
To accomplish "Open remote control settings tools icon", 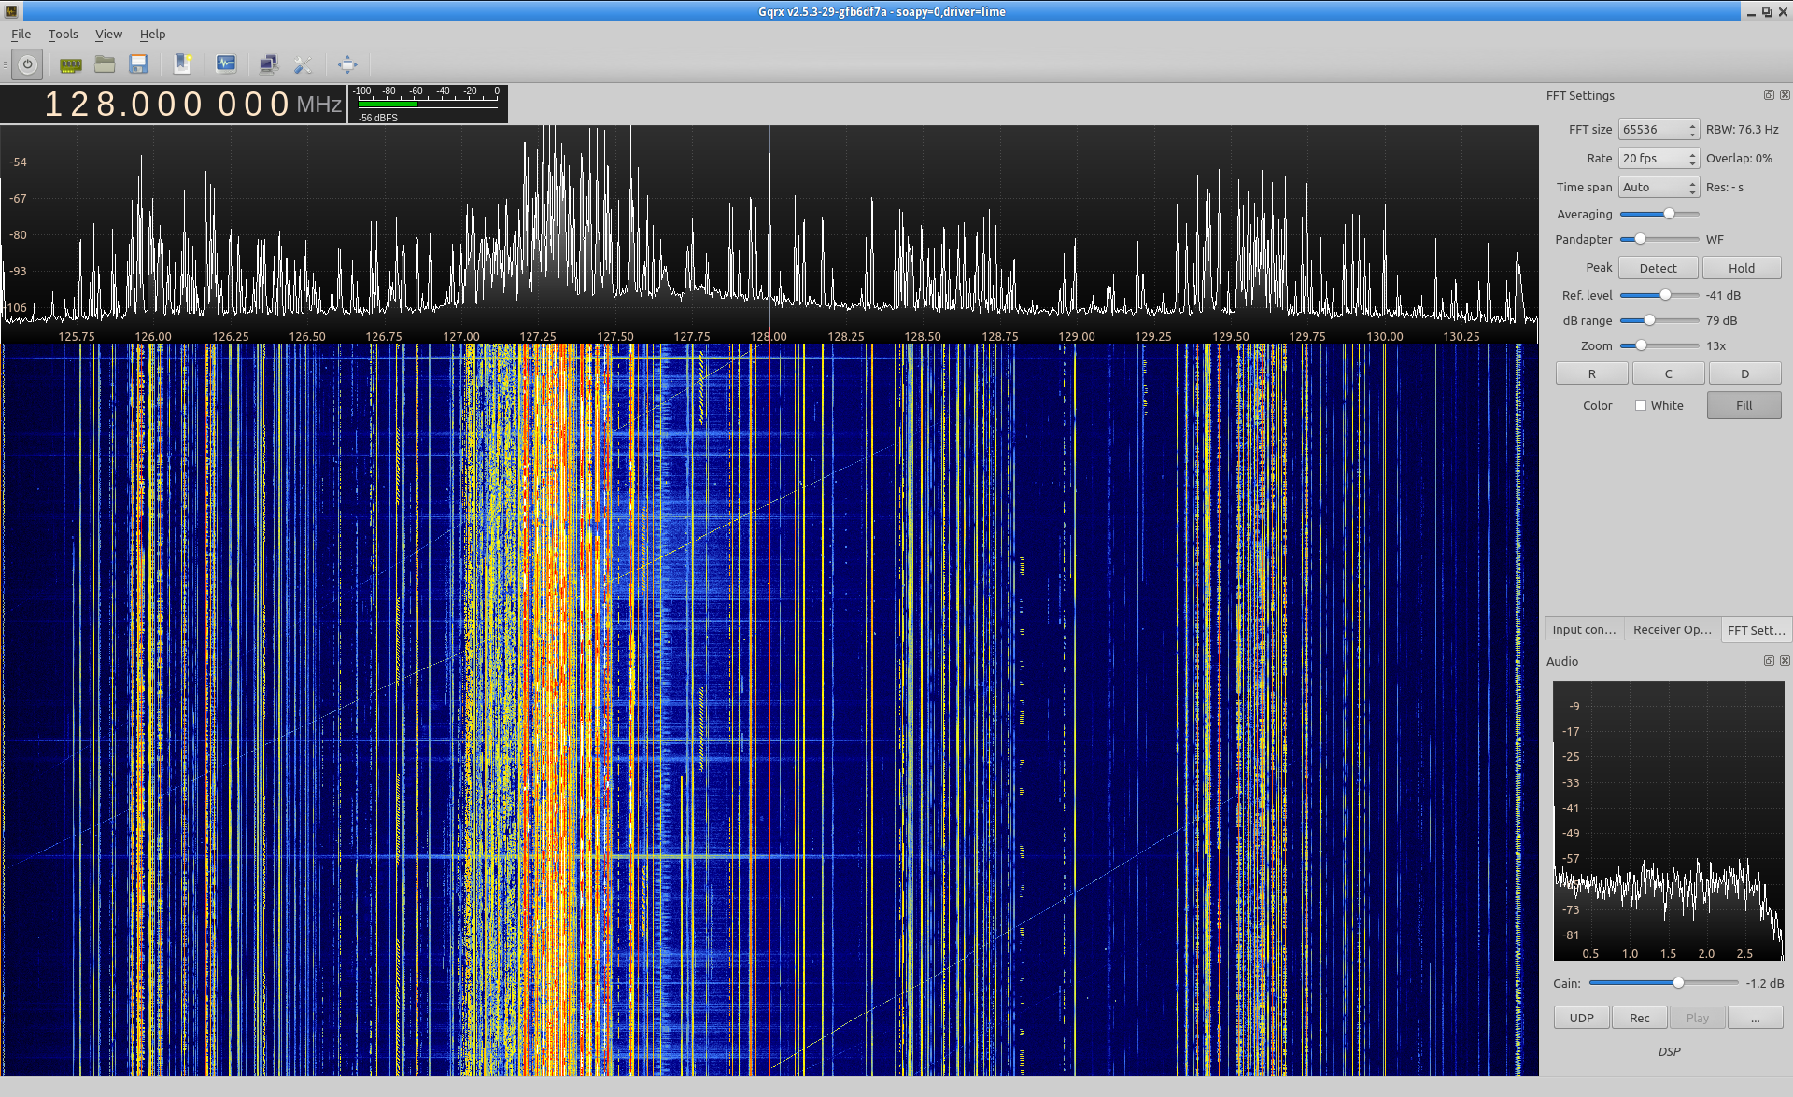I will 303,64.
